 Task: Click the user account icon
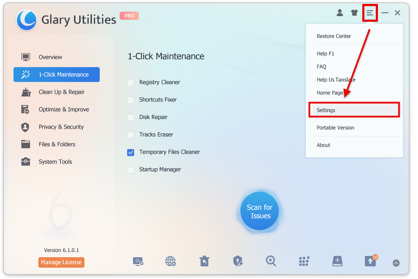(340, 13)
